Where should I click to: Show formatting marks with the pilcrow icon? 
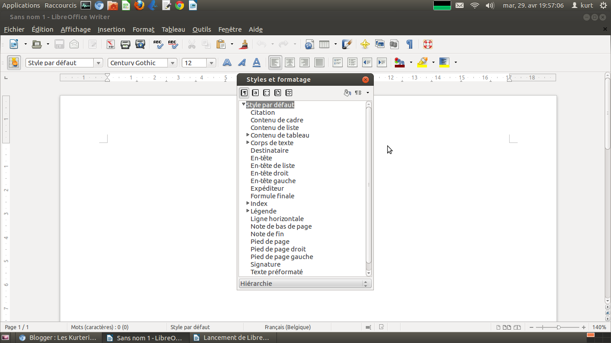coord(409,44)
